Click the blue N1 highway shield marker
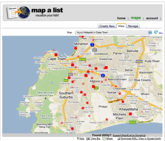 [x=92, y=45]
